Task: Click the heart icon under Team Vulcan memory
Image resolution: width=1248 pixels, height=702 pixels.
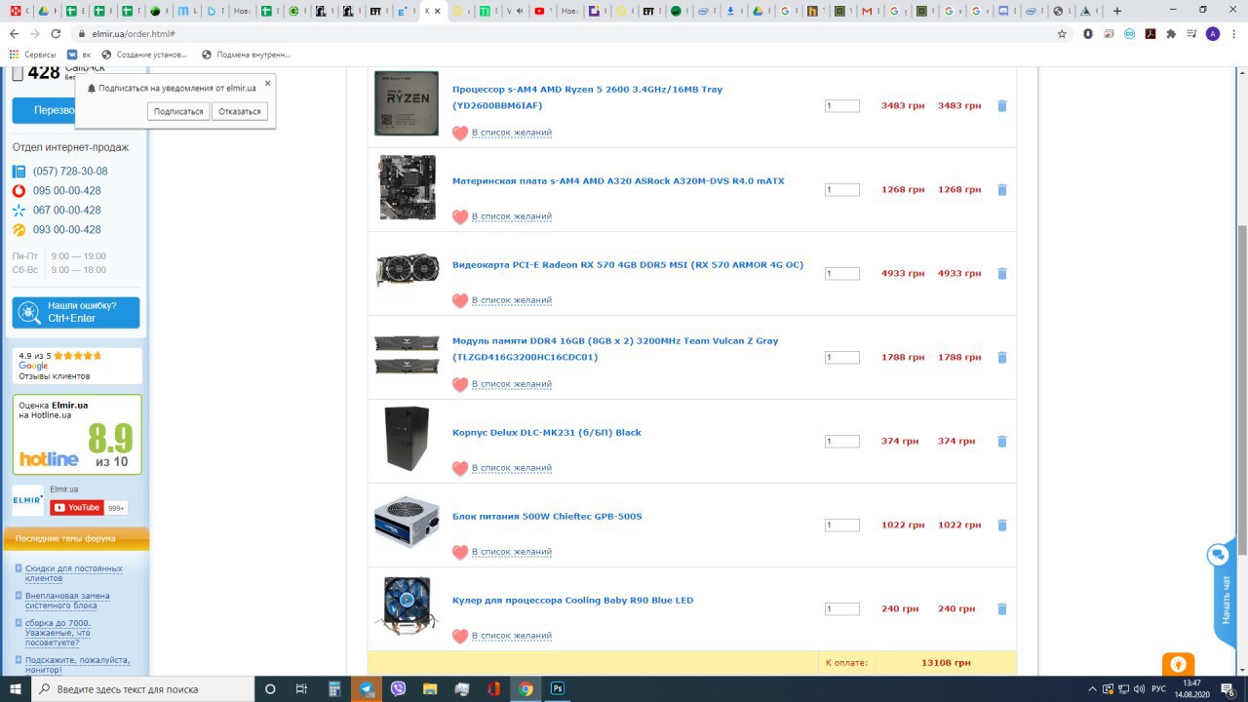Action: [x=460, y=385]
